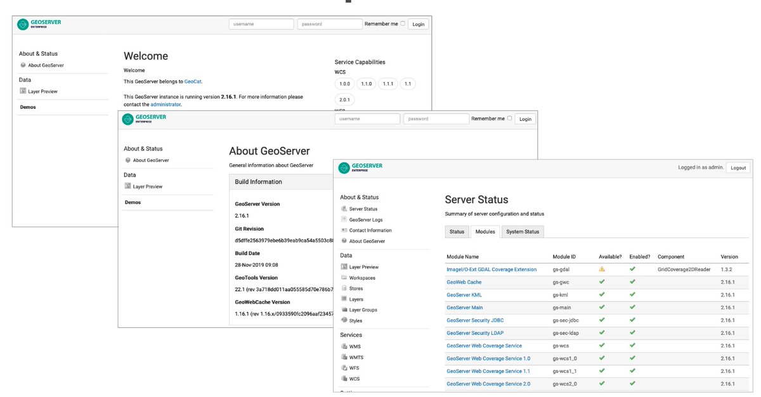761x397 pixels.
Task: Click gs-sec-ldap module ID cell
Action: (566, 333)
